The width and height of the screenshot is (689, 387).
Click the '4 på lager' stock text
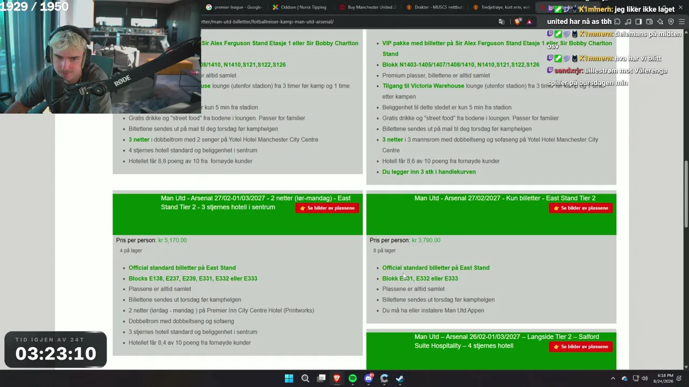(131, 250)
